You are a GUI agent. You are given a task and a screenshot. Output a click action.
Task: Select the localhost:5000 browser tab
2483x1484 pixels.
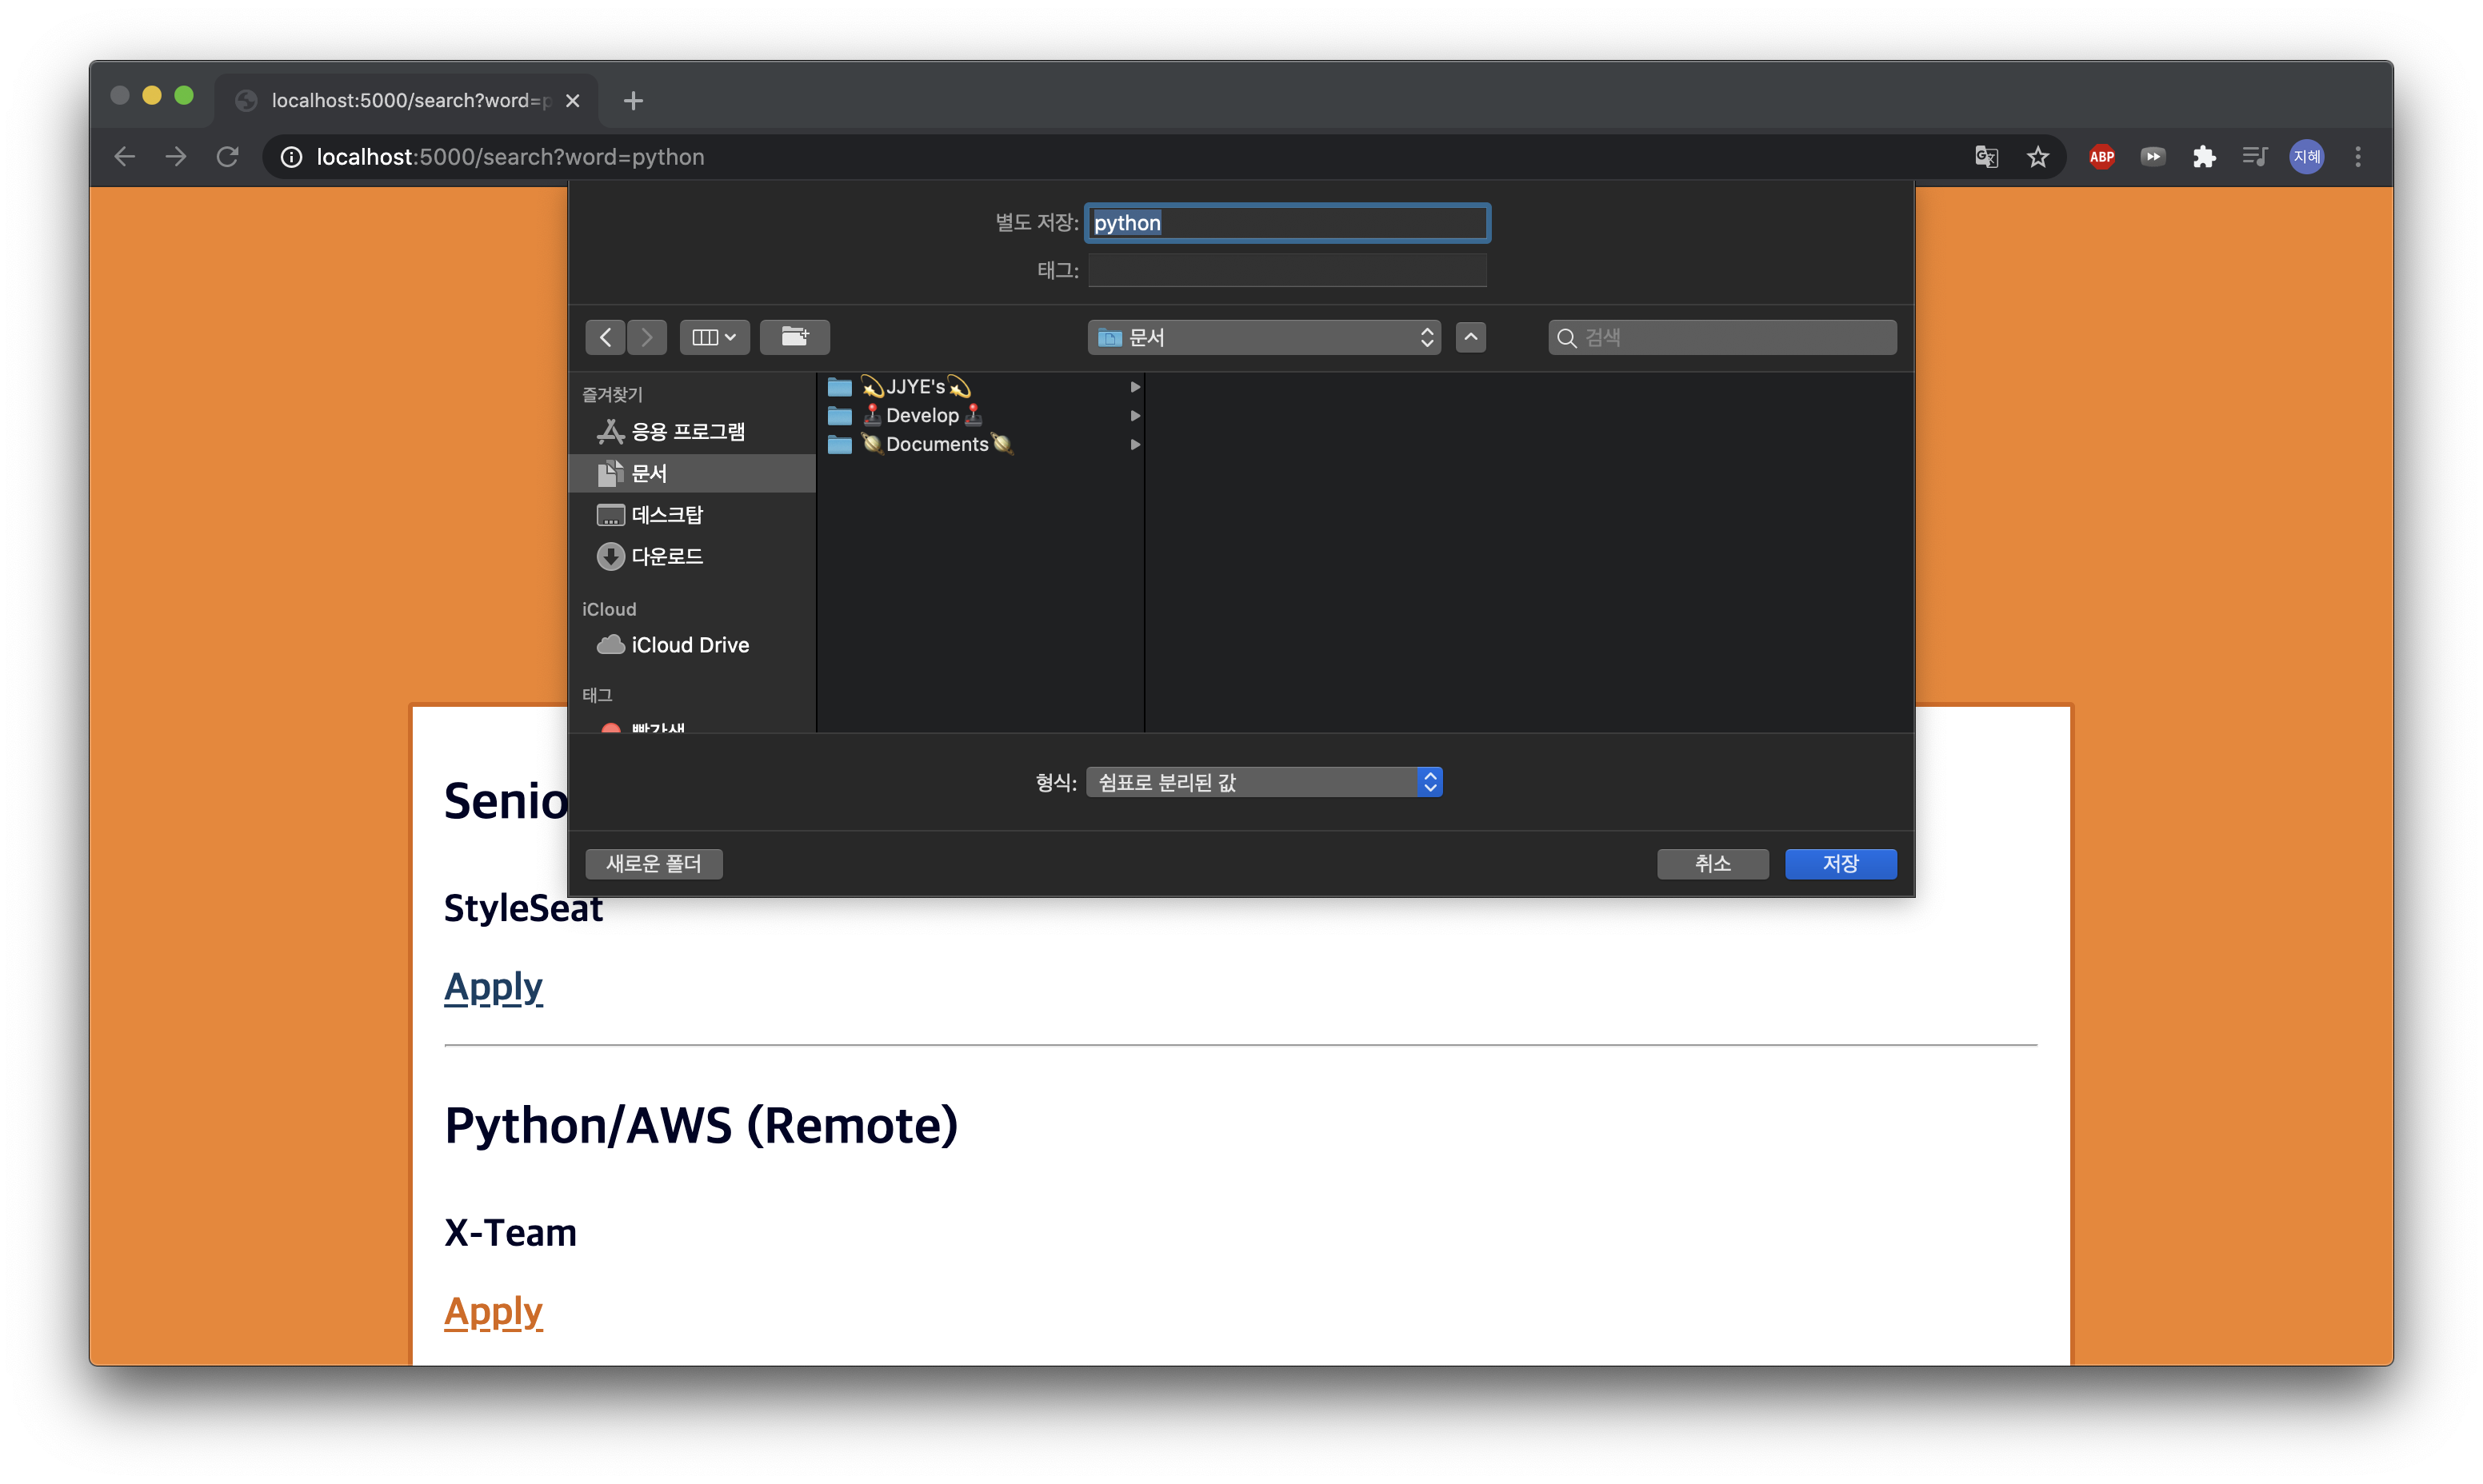click(400, 100)
